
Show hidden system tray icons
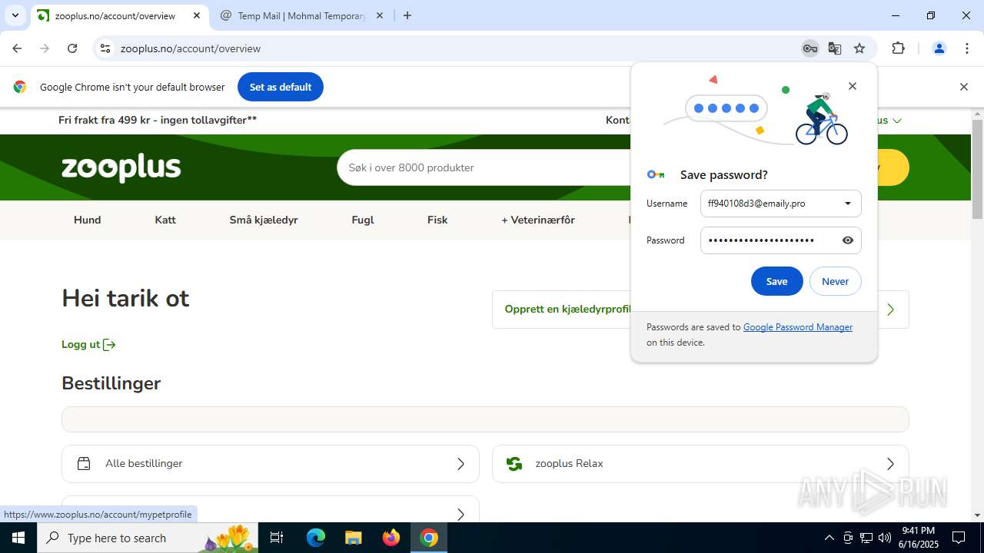click(x=829, y=538)
